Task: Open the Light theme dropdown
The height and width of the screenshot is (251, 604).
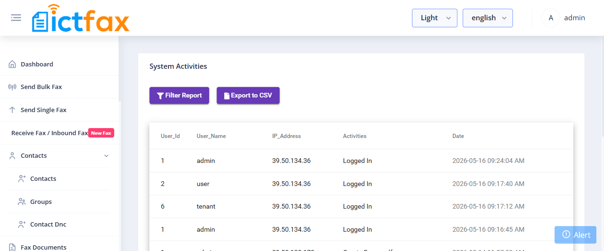Action: tap(435, 18)
